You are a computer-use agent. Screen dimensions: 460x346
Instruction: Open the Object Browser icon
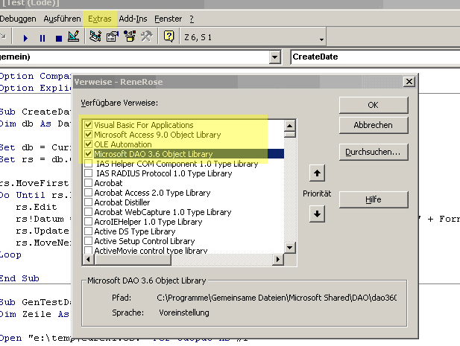[129, 36]
